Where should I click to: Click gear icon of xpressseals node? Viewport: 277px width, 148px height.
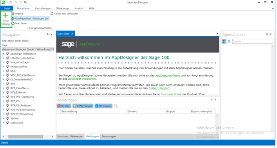point(7,123)
